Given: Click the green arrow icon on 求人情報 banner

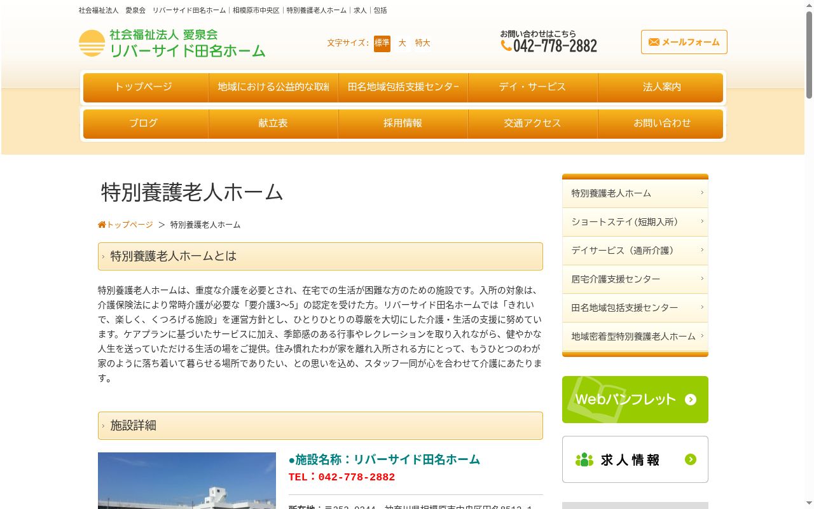Looking at the screenshot, I should coord(691,459).
